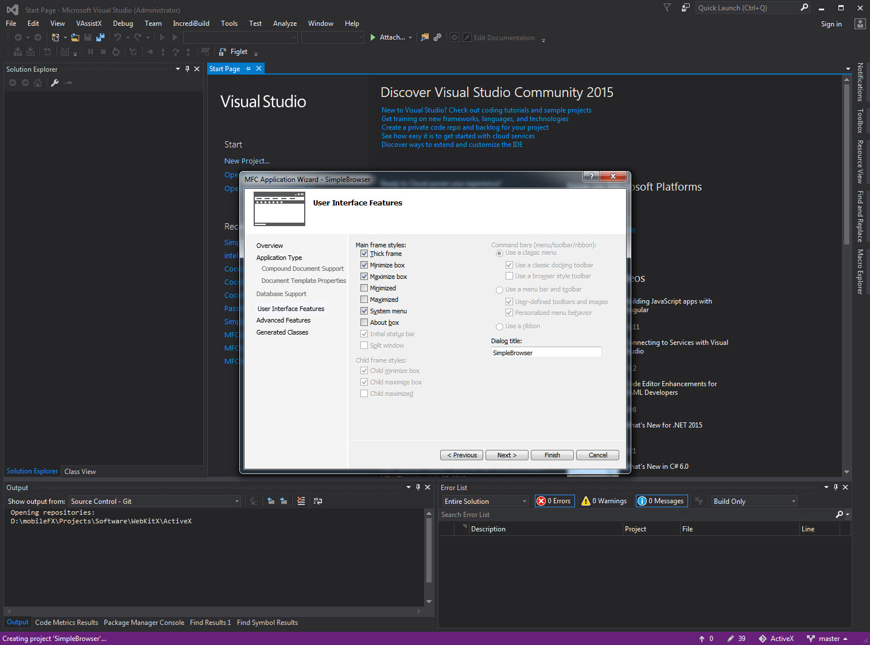Click the Solution Explorer Home icon
870x645 pixels.
(38, 83)
